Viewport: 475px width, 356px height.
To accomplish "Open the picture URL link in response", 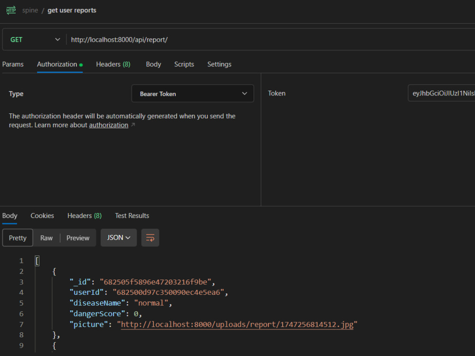I will tap(237, 324).
